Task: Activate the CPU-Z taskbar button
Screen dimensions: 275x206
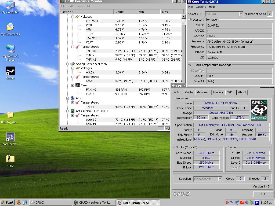Action: tap(50, 203)
